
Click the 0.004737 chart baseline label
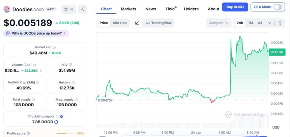(105, 100)
